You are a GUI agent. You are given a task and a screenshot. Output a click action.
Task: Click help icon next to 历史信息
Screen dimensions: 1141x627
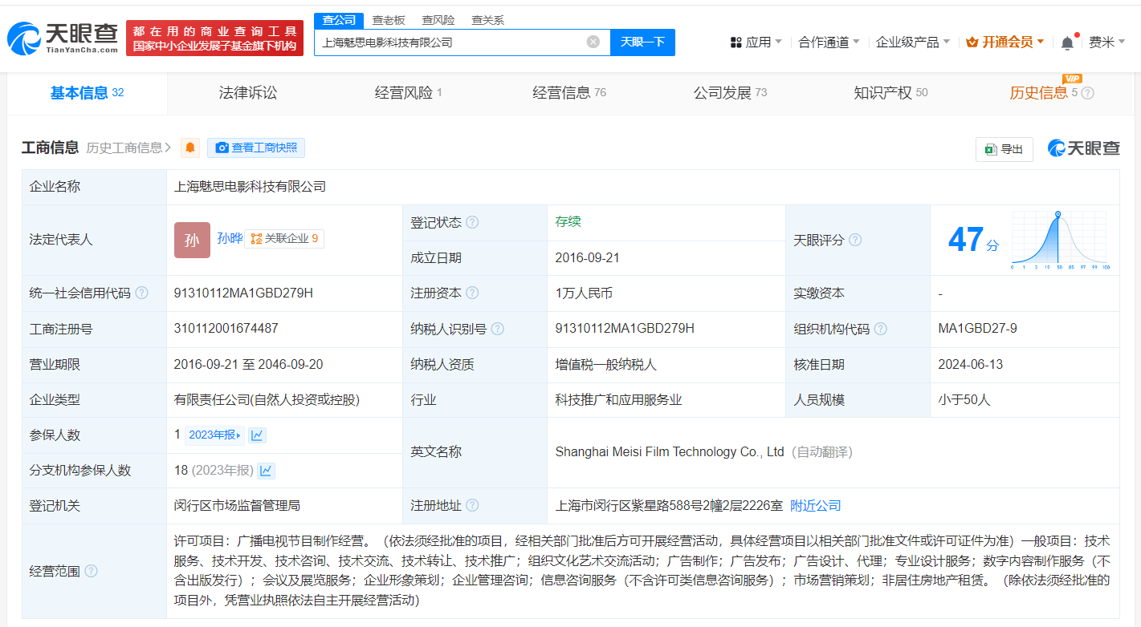point(1088,93)
